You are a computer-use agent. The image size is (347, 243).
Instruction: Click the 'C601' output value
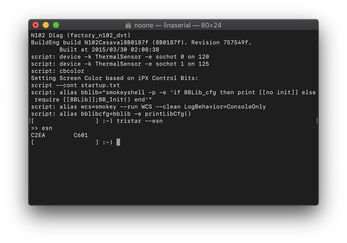click(81, 135)
